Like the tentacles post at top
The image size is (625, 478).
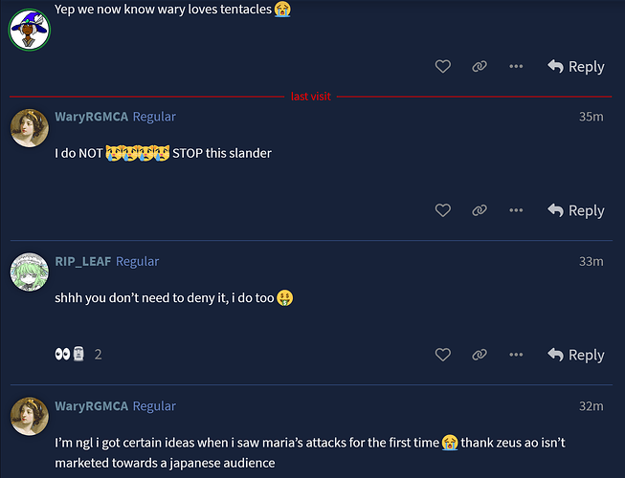coord(442,66)
